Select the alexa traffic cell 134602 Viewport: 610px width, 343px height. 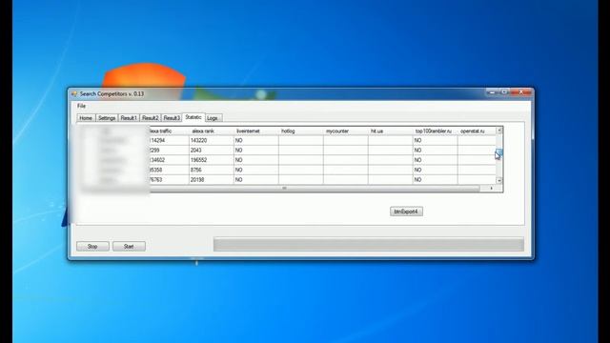tap(169, 160)
